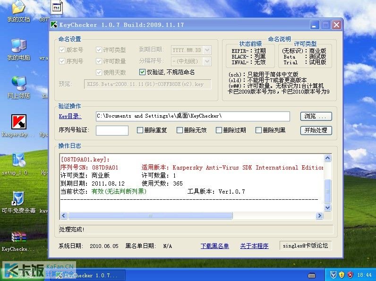Click the 有效(无法判断列黑) status text
376x281 pixels.
pos(119,191)
